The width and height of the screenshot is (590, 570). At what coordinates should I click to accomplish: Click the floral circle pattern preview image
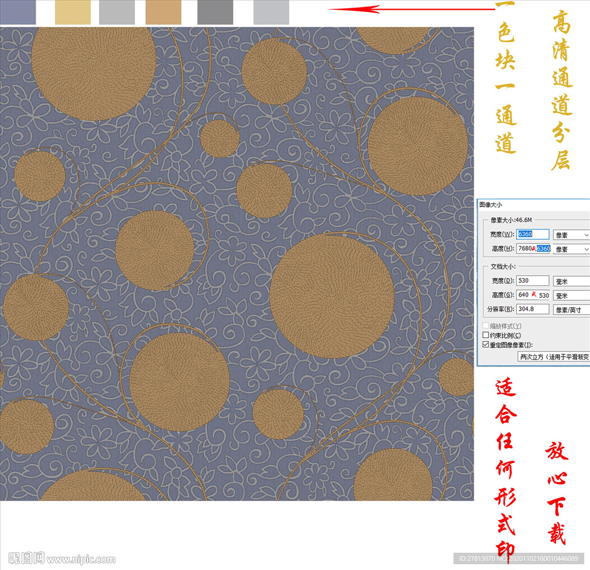coord(237,263)
